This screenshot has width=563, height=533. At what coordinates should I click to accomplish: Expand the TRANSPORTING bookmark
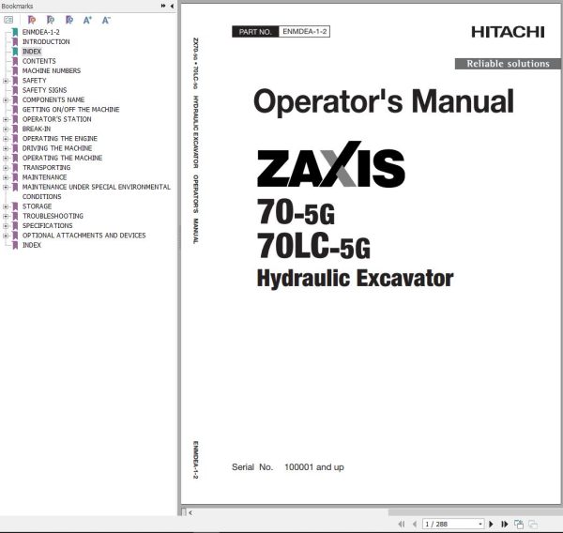pos(6,168)
